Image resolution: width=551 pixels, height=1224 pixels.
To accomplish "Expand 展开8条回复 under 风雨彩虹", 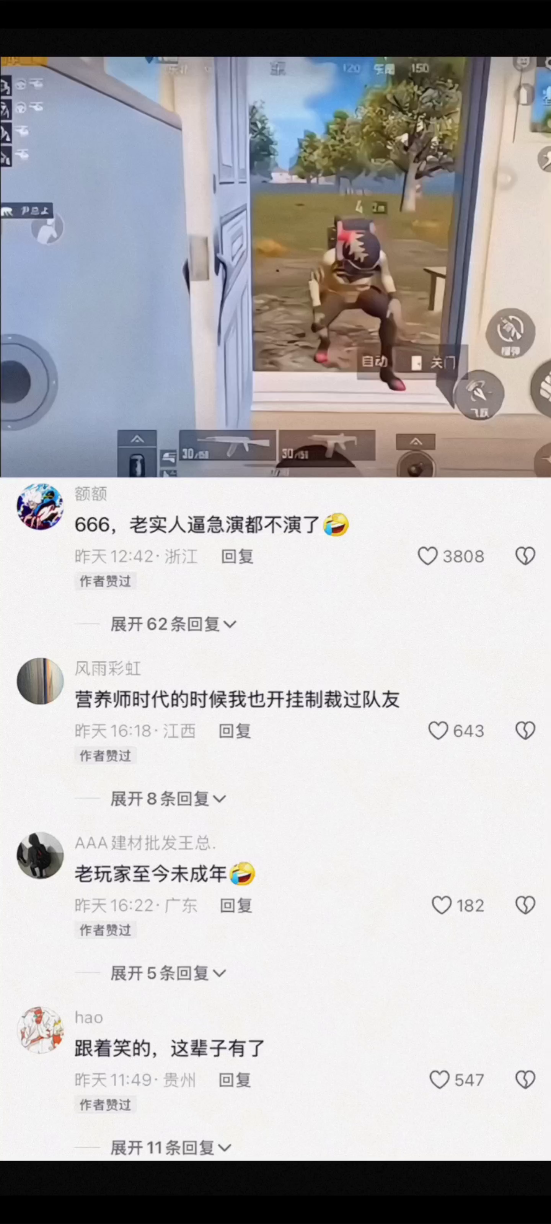I will click(x=168, y=799).
